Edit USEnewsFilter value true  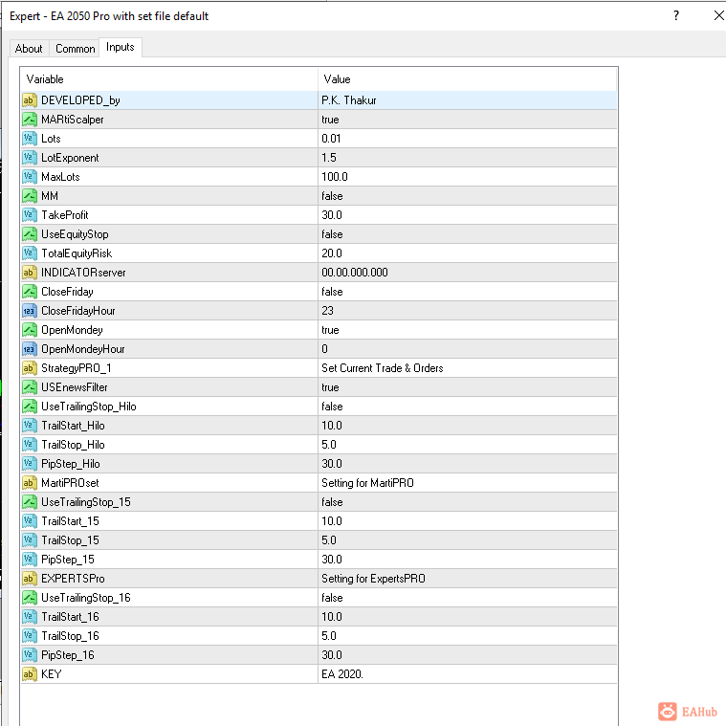(467, 387)
